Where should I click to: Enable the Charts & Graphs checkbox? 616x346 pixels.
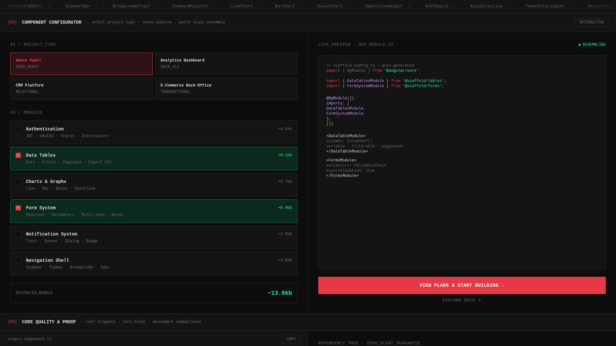point(18,182)
